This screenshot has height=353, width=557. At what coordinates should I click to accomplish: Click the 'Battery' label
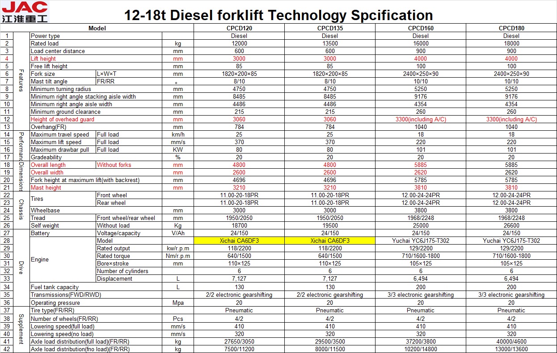coord(40,233)
